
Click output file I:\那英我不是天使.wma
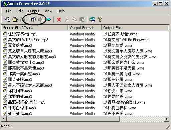pyautogui.click(x=124, y=68)
